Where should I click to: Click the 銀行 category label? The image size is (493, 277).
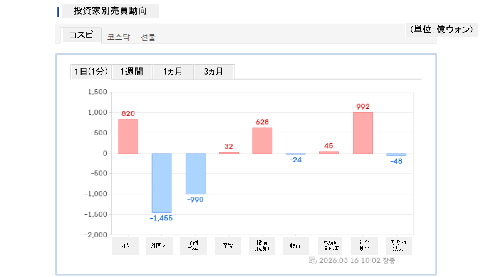point(296,246)
